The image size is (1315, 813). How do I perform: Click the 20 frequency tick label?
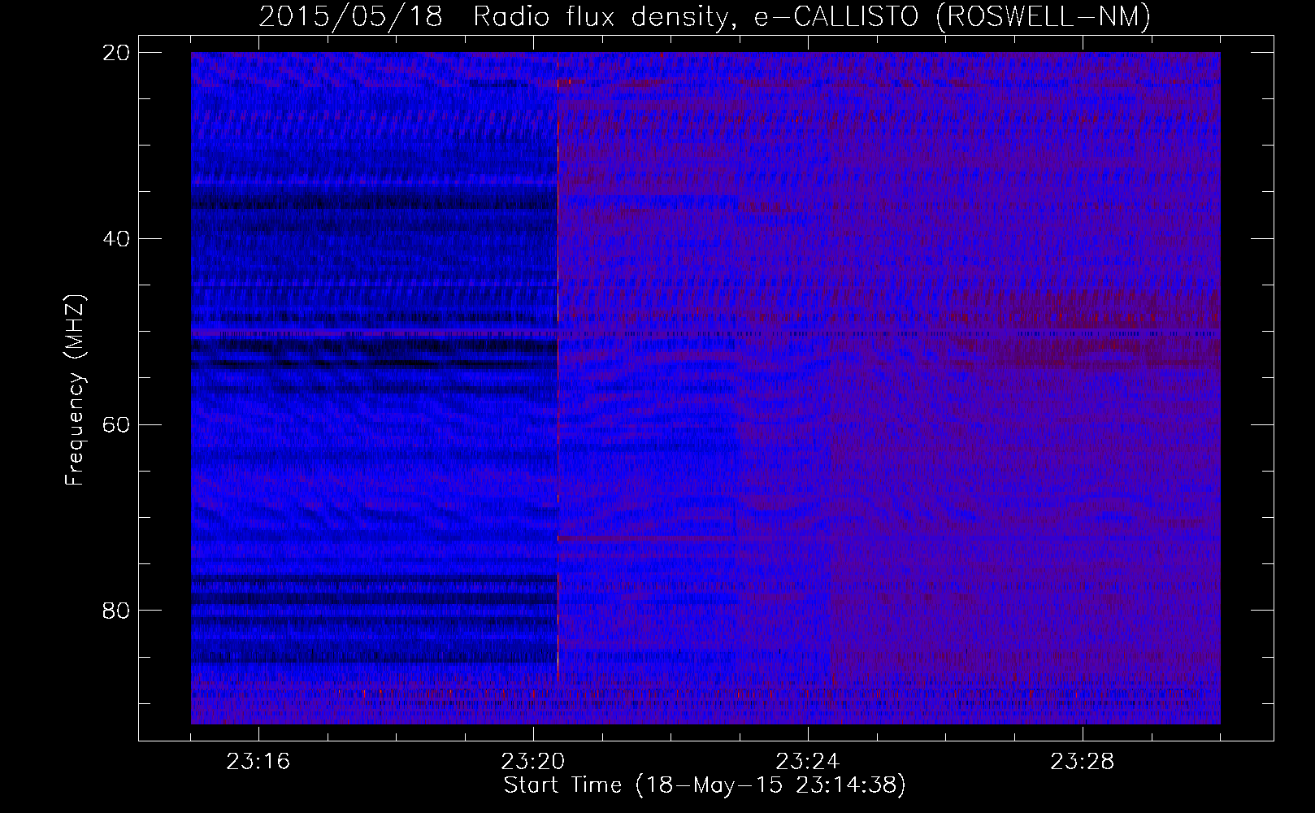[x=117, y=52]
